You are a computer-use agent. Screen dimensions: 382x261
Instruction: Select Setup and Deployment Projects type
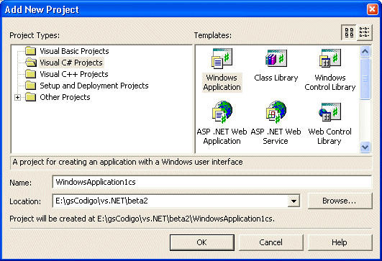pyautogui.click(x=94, y=86)
